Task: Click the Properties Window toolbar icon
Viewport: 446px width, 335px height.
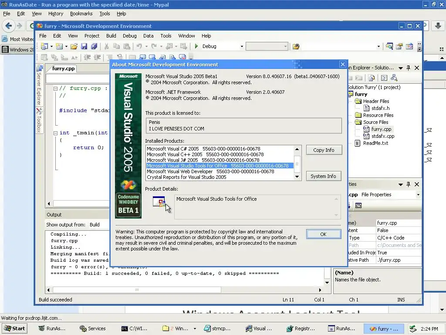Action: (x=399, y=46)
